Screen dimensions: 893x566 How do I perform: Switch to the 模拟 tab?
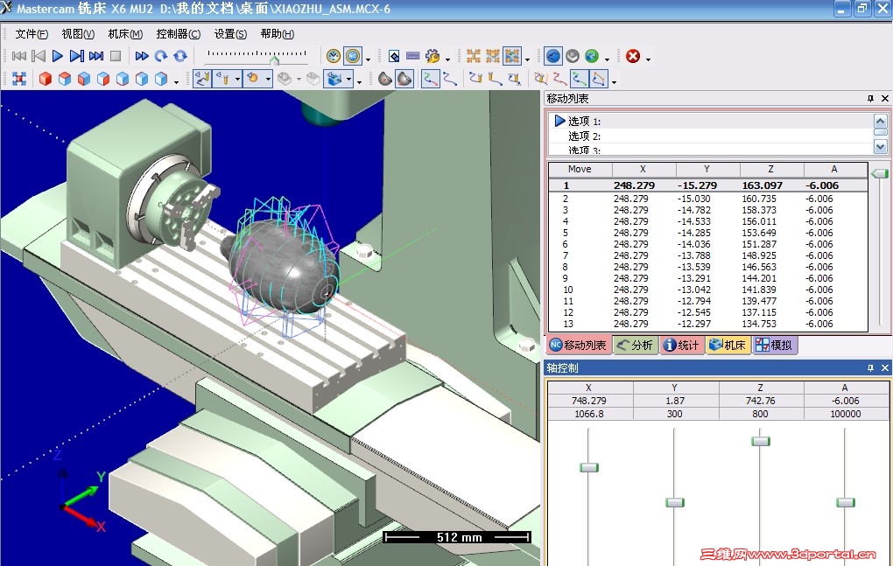[774, 345]
